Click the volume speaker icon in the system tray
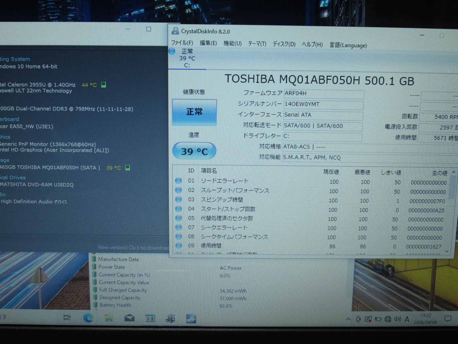 [x=397, y=319]
